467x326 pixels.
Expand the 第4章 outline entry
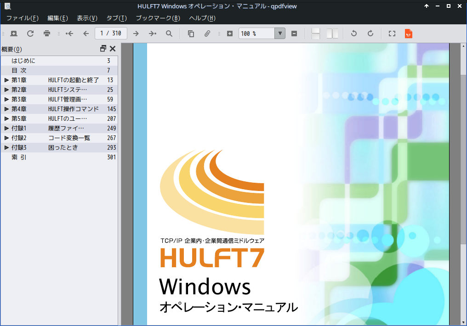pyautogui.click(x=6, y=109)
